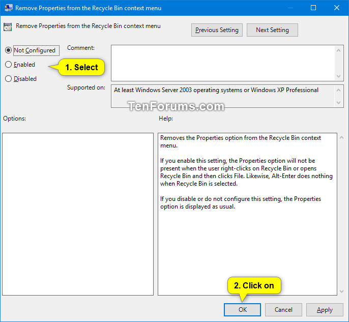Screen dimensions: 349x322
Task: Go to Next Setting
Action: coord(272,30)
